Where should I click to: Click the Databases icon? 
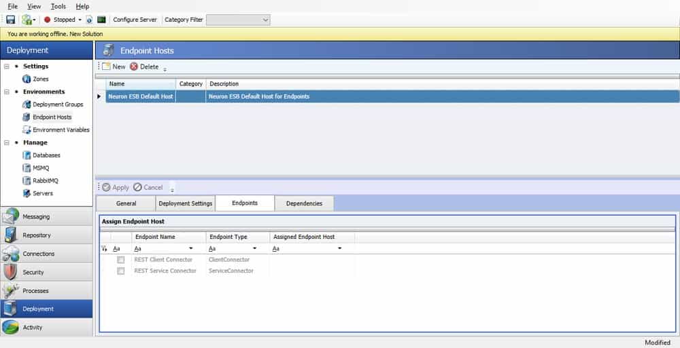tap(27, 155)
